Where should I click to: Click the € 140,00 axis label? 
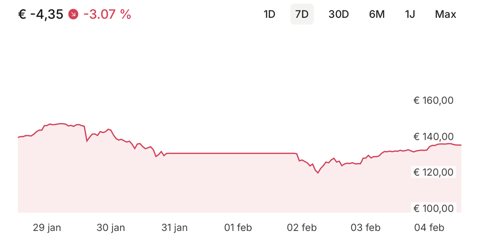click(433, 137)
